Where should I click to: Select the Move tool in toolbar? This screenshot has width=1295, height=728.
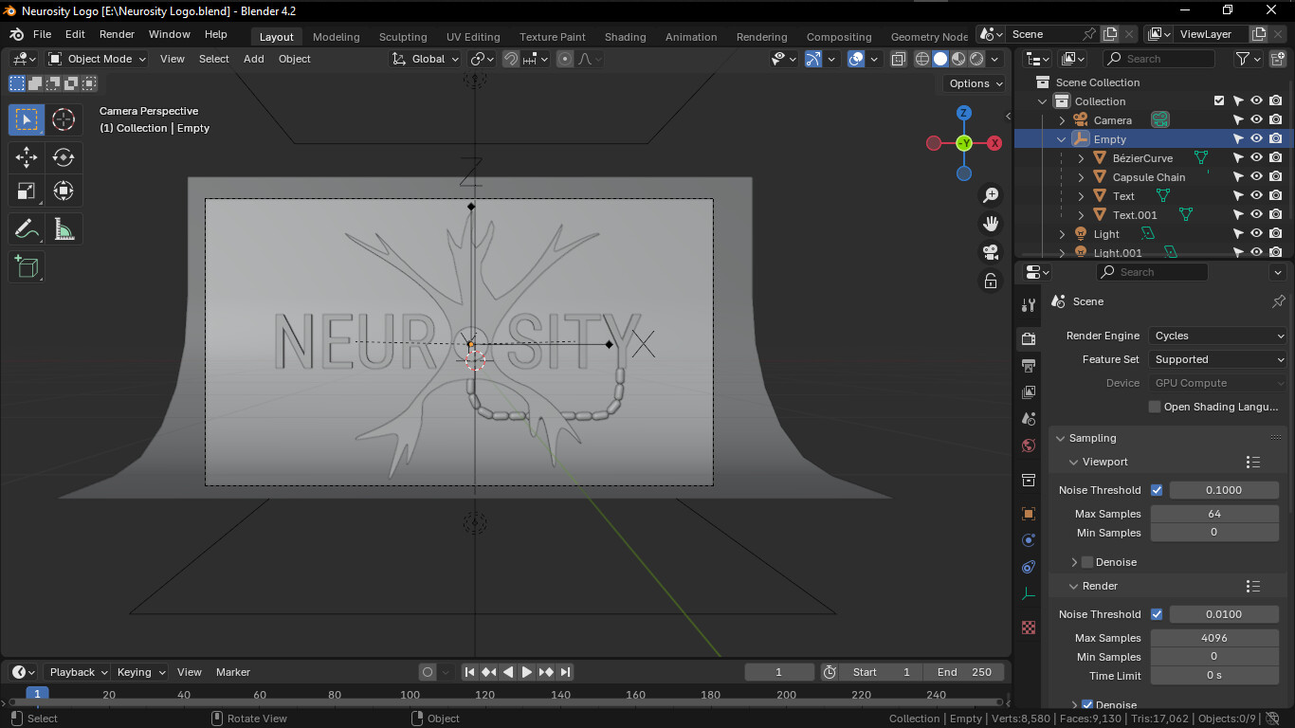point(27,157)
